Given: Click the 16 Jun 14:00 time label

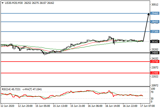Looking at the screenshot, I should (112, 106).
